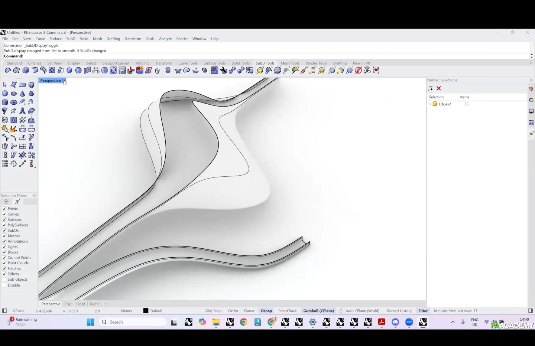Open the Perspective viewport dropdown arrow
Screen dimensions: 535x346
tap(64, 81)
